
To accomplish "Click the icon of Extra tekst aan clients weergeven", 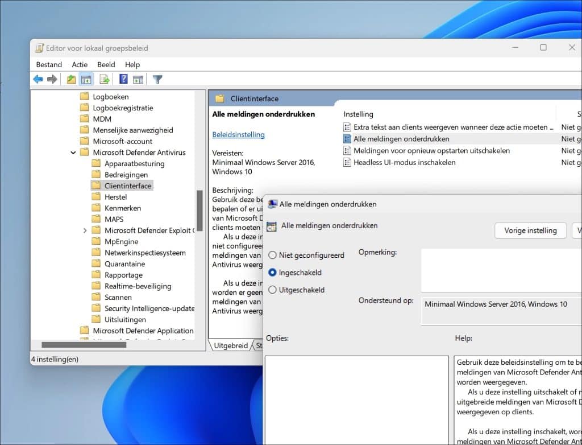I will coord(347,127).
